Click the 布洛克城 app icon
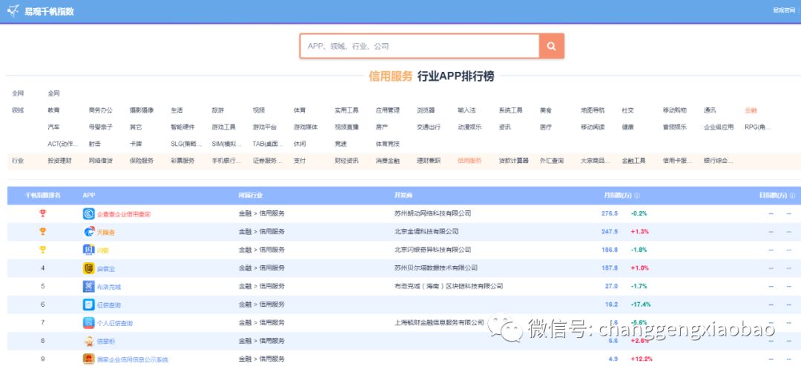The height and width of the screenshot is (366, 801). pos(89,287)
